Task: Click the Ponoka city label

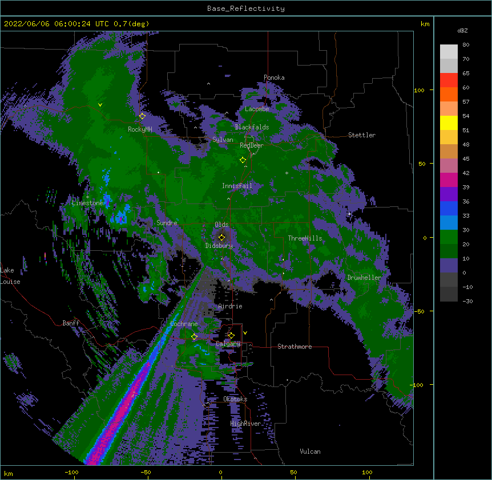Action: (274, 78)
